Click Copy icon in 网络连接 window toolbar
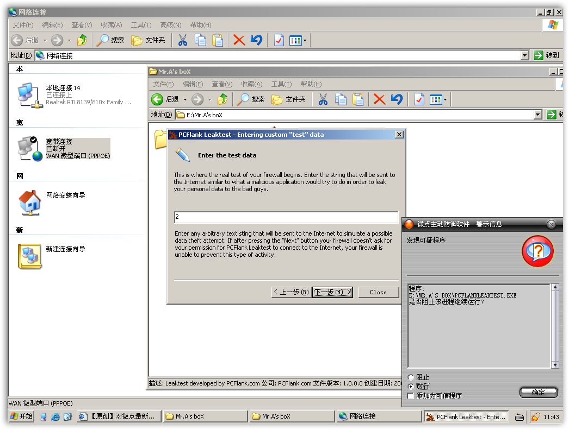Screen dimensions: 569x430 (x=200, y=40)
